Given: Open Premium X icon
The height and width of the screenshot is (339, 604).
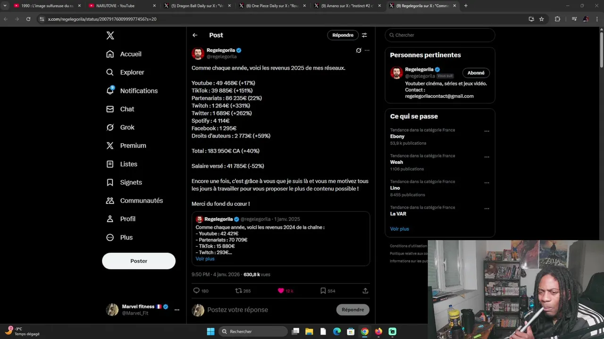Looking at the screenshot, I should (x=110, y=145).
